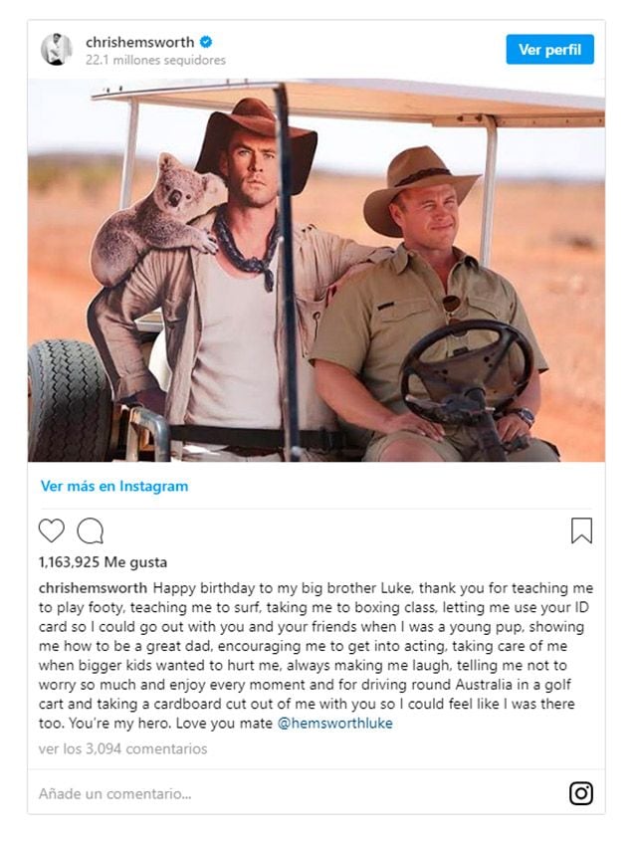Click the 22.1 millones seguidores text
The width and height of the screenshot is (636, 846).
tap(155, 61)
